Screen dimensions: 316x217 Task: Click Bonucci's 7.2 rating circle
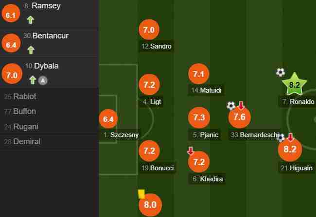[149, 151]
